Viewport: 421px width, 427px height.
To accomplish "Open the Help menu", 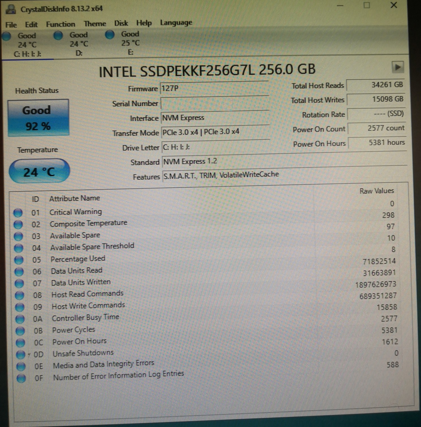I will point(144,23).
